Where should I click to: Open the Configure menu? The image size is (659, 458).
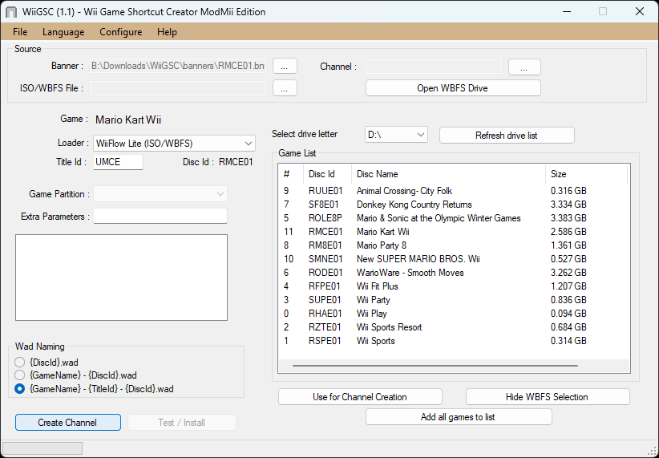120,32
